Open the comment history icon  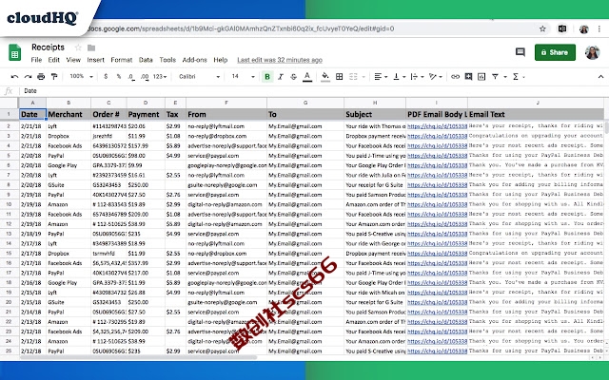(x=521, y=52)
